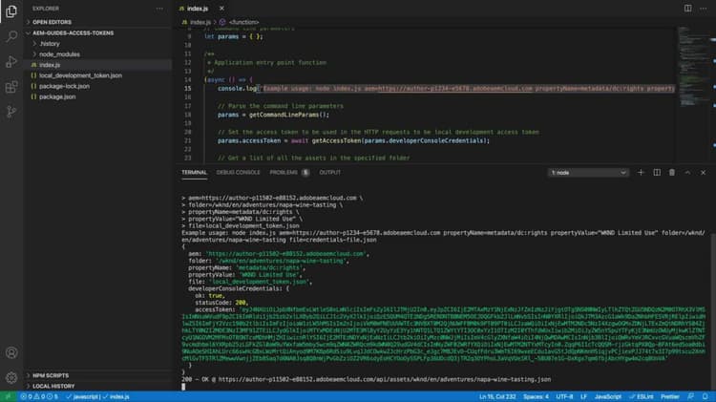716x402 pixels.
Task: Open local_development_token.json file
Action: pos(80,75)
